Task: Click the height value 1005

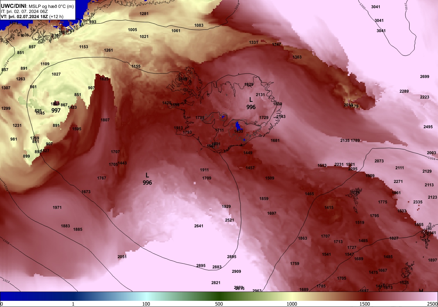Action: (132, 30)
